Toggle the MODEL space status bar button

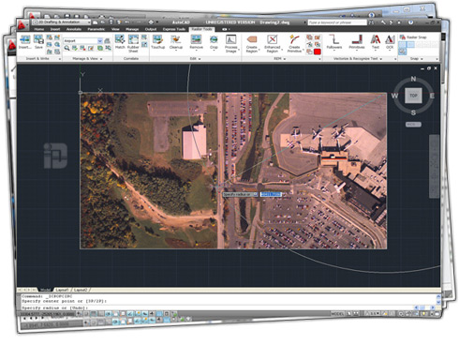337,313
